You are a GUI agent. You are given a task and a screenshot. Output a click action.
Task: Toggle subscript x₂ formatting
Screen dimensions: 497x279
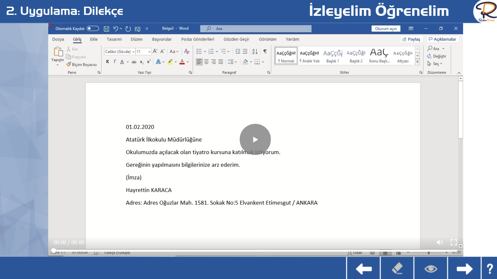[x=141, y=62]
